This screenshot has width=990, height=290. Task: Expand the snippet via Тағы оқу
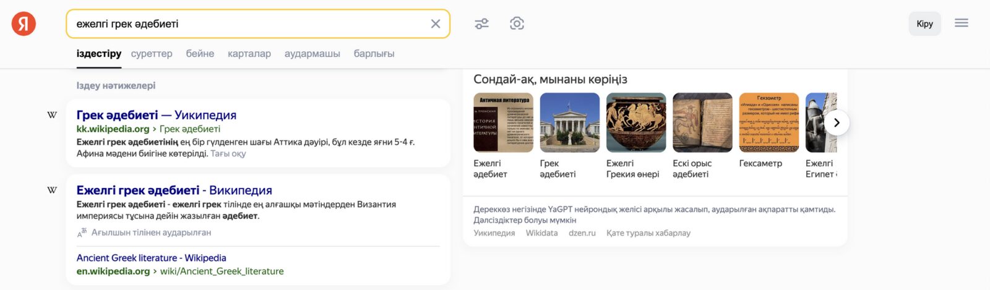click(228, 153)
